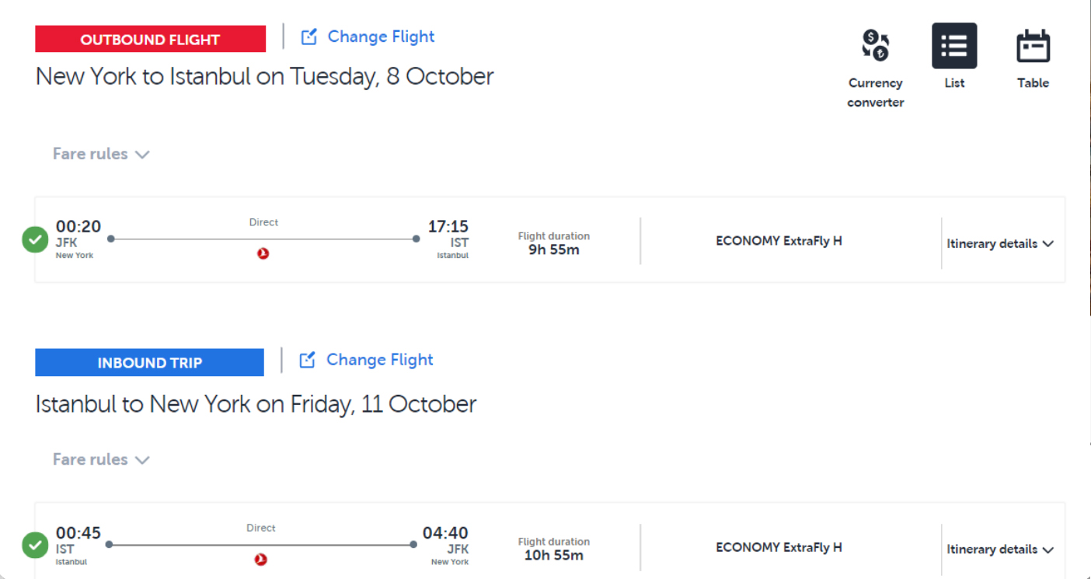Click Change Flight for the inbound trip
1091x579 pixels.
coord(379,359)
